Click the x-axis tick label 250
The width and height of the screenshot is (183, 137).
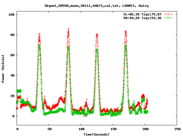(x=177, y=129)
